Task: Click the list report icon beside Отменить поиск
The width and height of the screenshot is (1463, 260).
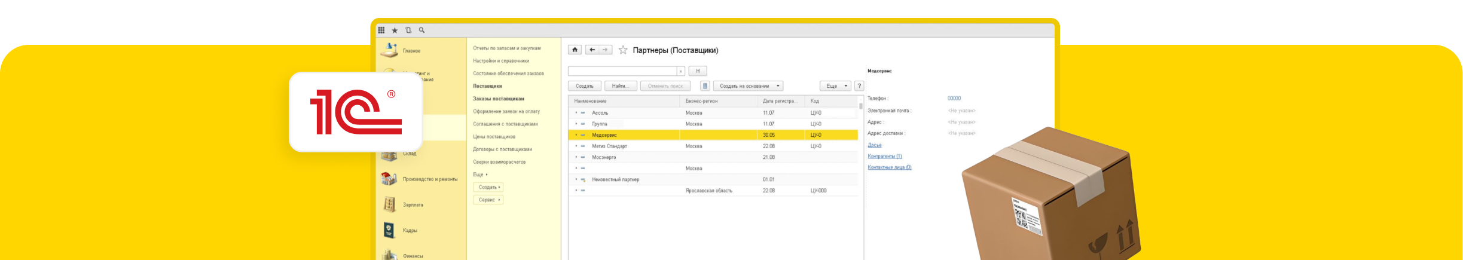Action: click(705, 86)
